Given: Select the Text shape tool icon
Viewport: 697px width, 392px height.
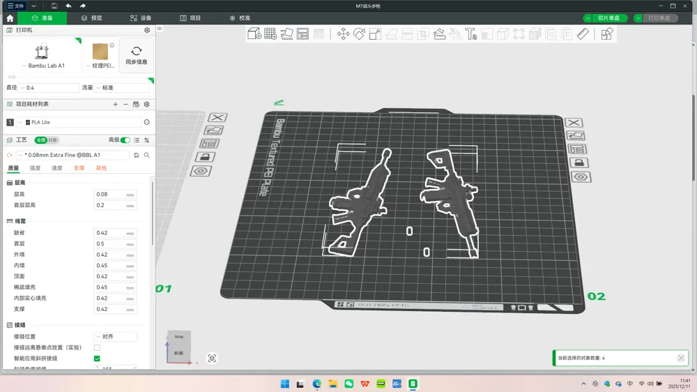Looking at the screenshot, I should pyautogui.click(x=471, y=33).
